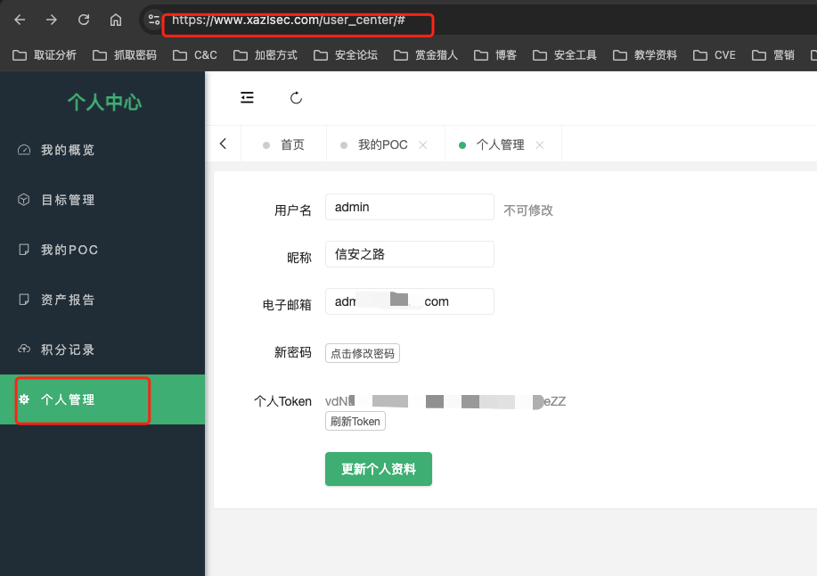Click the browser forward arrow

pyautogui.click(x=51, y=20)
